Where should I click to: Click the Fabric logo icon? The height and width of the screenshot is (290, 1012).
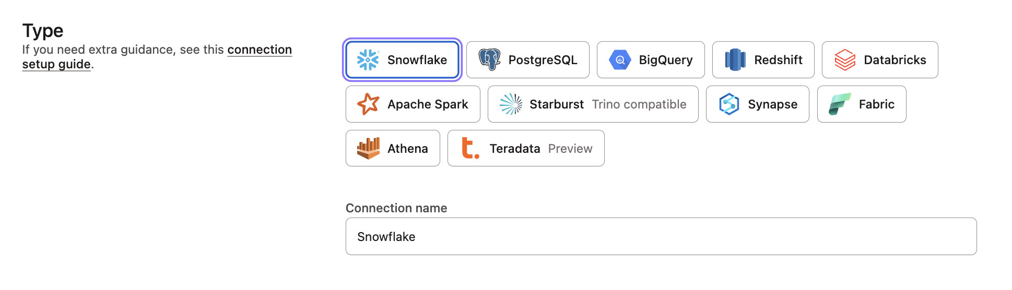click(x=840, y=104)
